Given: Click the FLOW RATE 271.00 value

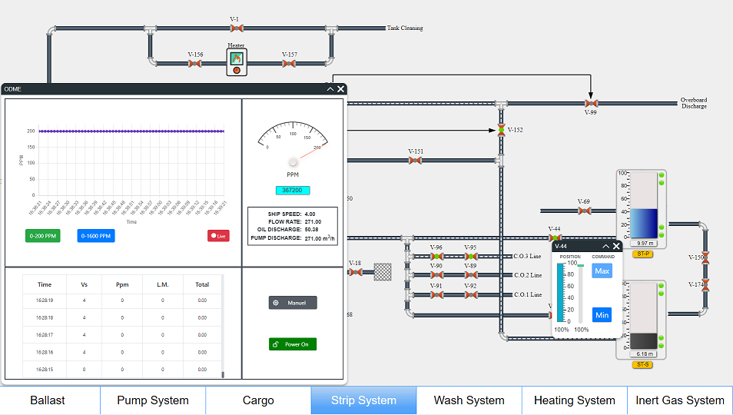Looking at the screenshot, I should click(313, 222).
